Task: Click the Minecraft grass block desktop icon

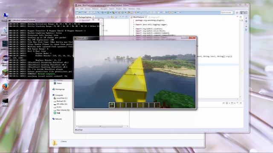Action: tap(5, 72)
